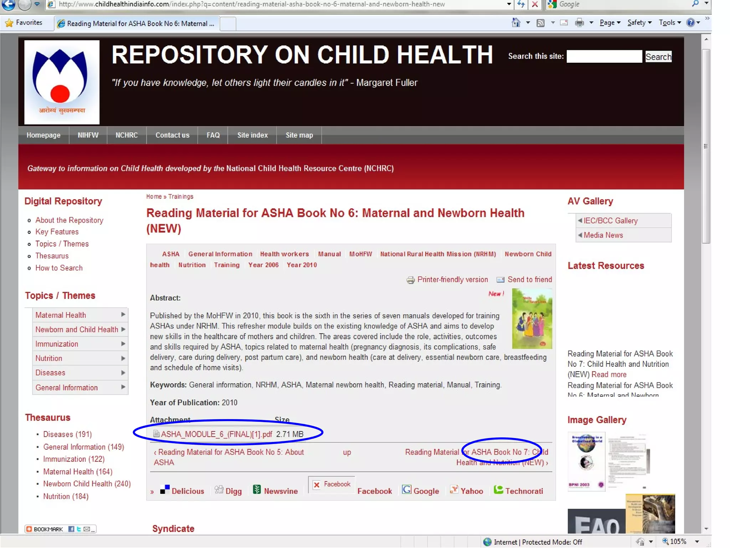Click the Help question mark icon
This screenshot has height=548, width=730.
tap(690, 23)
